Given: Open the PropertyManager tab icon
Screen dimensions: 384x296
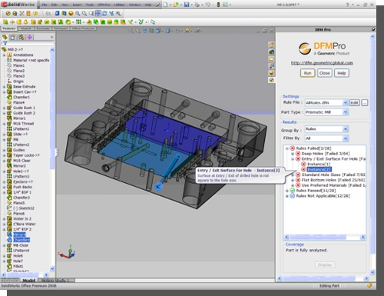Looking at the screenshot, I should (13, 37).
